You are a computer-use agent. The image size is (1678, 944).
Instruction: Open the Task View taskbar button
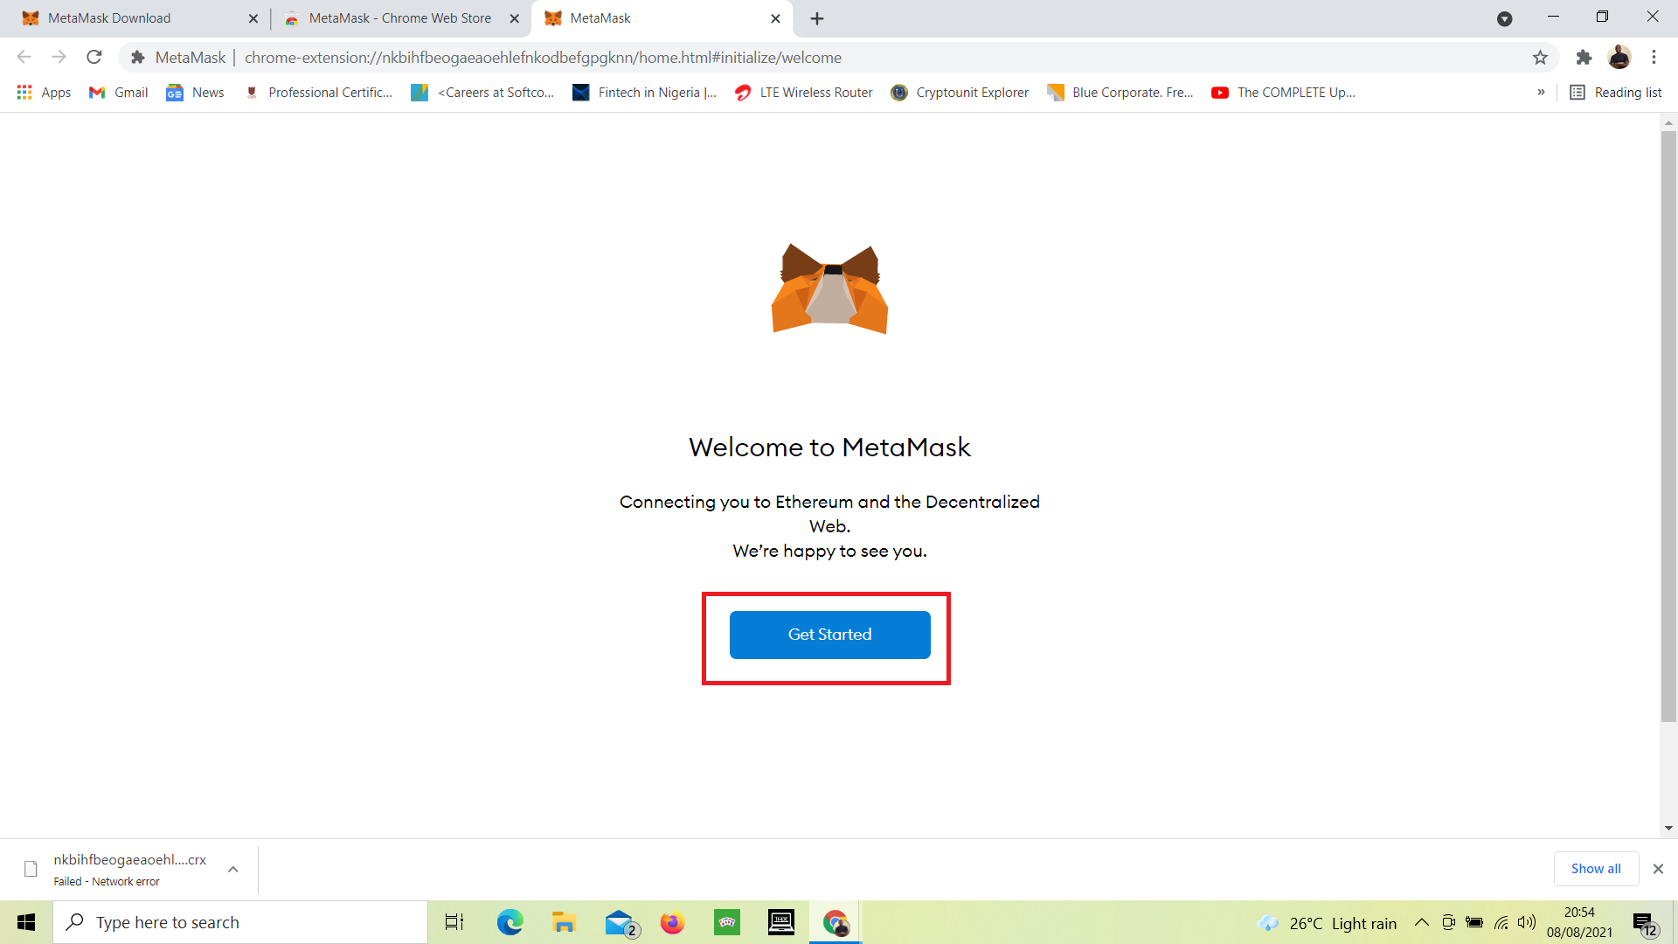[454, 921]
